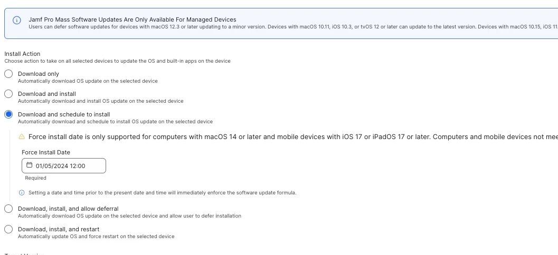This screenshot has height=255, width=558.
Task: Click the Force Install Date label
Action: coord(46,152)
